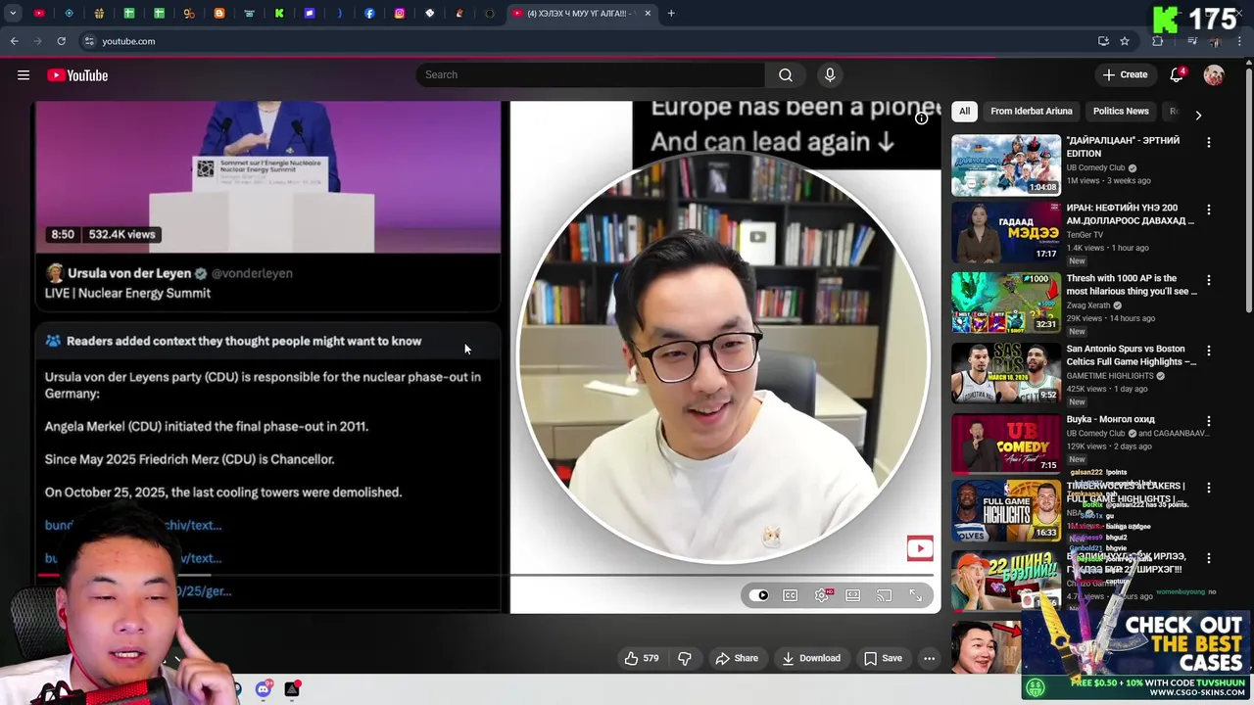Download the video
The width and height of the screenshot is (1254, 705).
pyautogui.click(x=811, y=658)
